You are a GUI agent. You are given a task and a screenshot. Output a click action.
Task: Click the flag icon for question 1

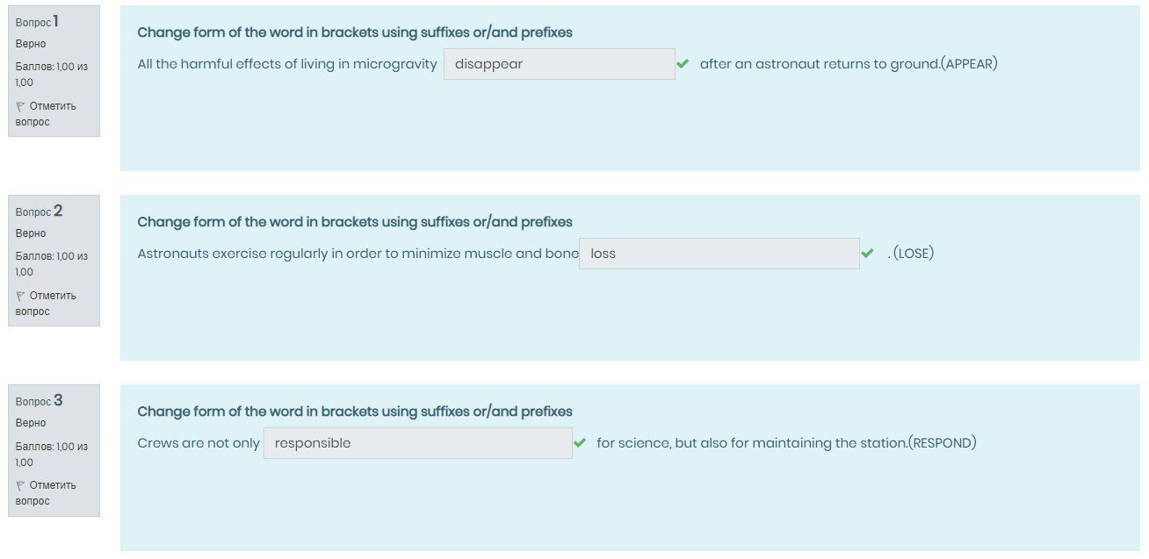click(x=20, y=106)
